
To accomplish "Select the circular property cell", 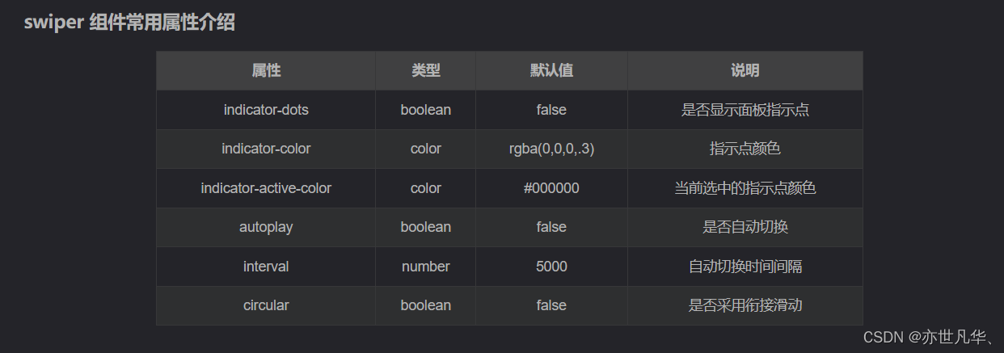I will [x=266, y=305].
